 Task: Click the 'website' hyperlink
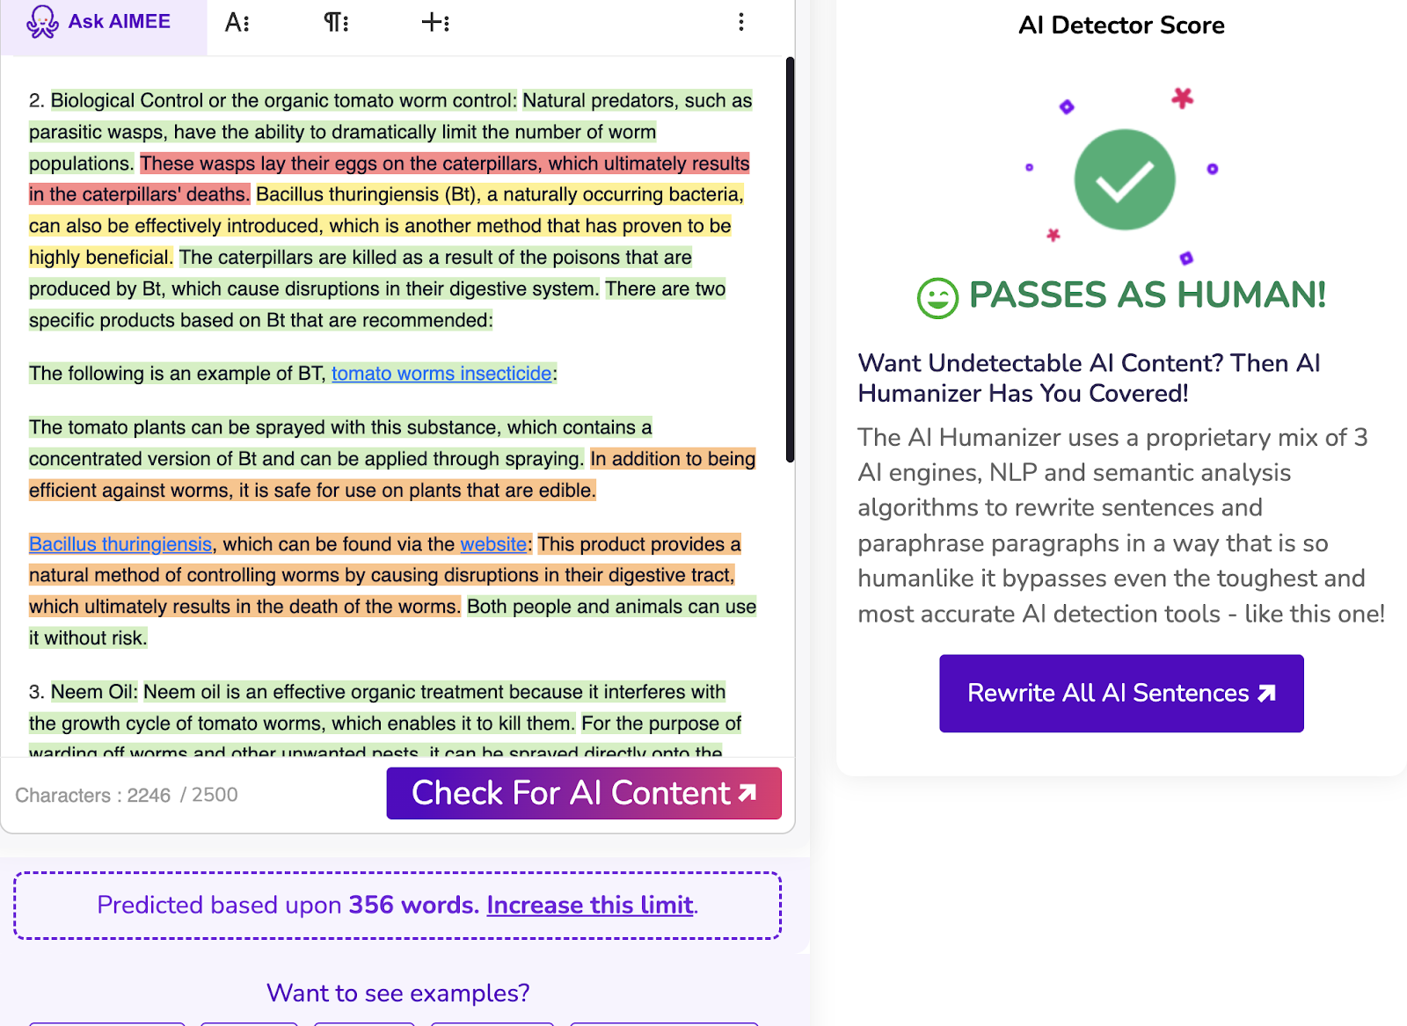[x=493, y=544]
